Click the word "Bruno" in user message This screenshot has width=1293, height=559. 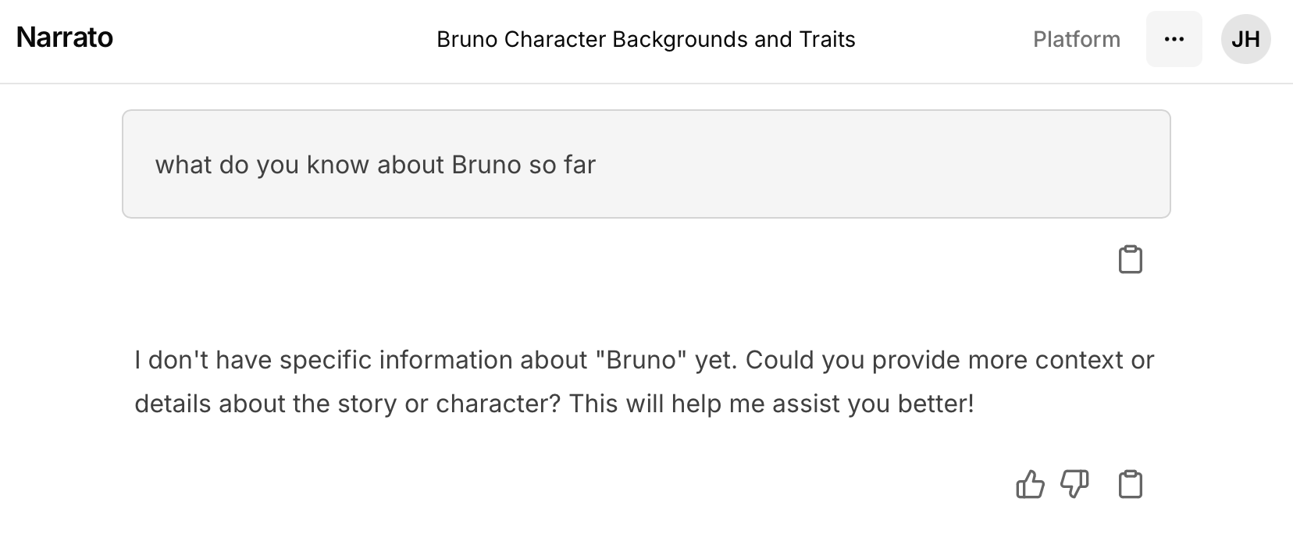[486, 165]
